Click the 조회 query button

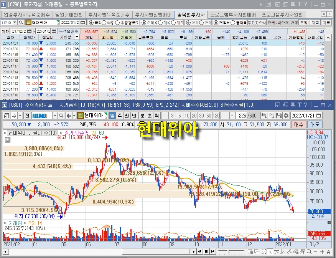tap(303, 23)
